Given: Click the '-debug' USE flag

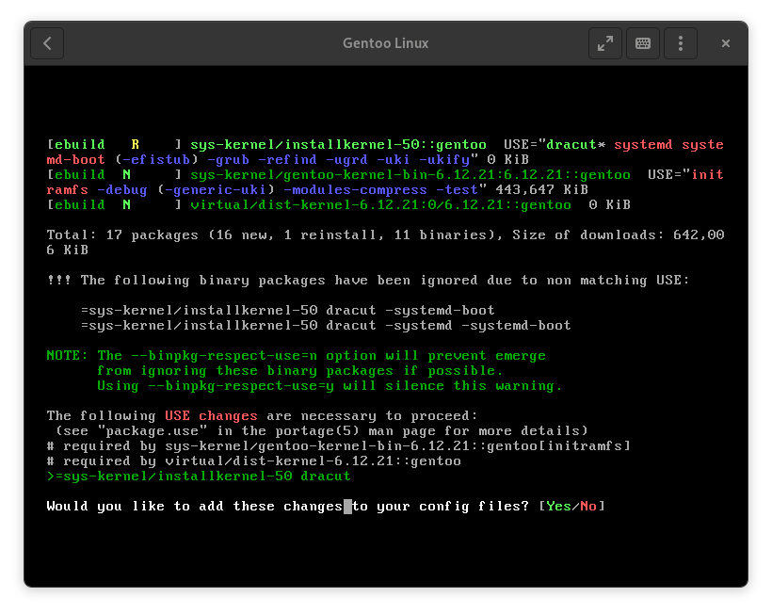Looking at the screenshot, I should [122, 189].
